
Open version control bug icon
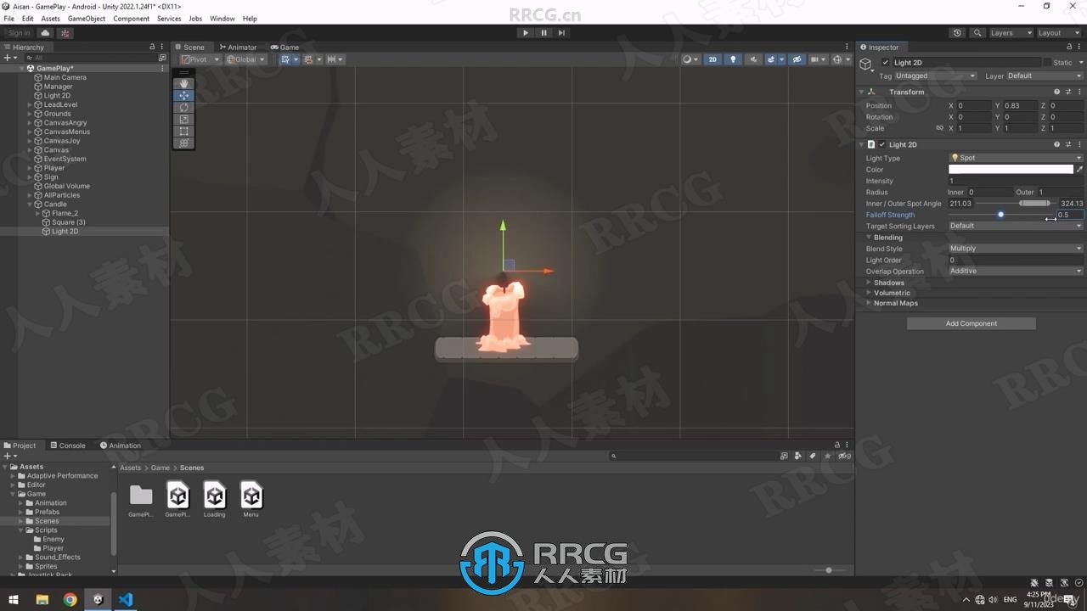pyautogui.click(x=65, y=33)
